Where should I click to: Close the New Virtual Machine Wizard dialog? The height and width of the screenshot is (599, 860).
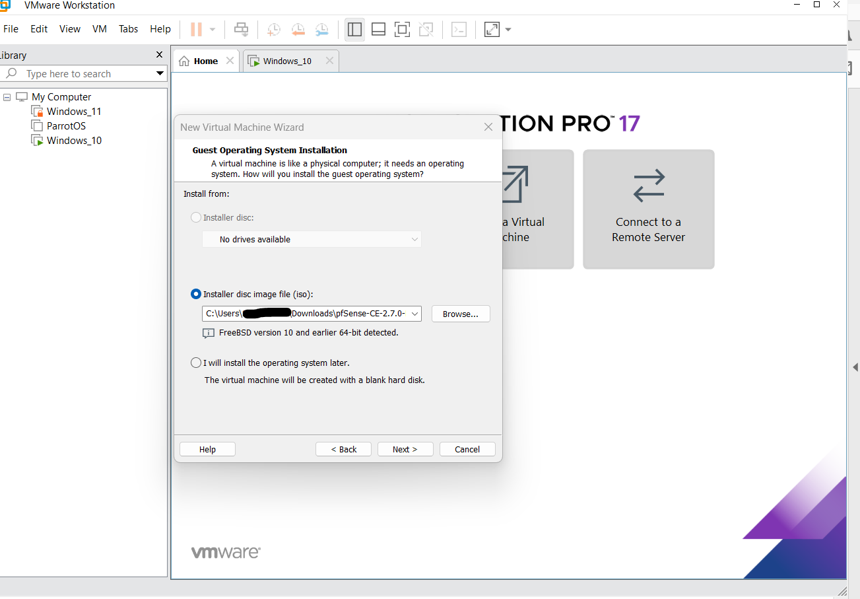[x=488, y=127]
